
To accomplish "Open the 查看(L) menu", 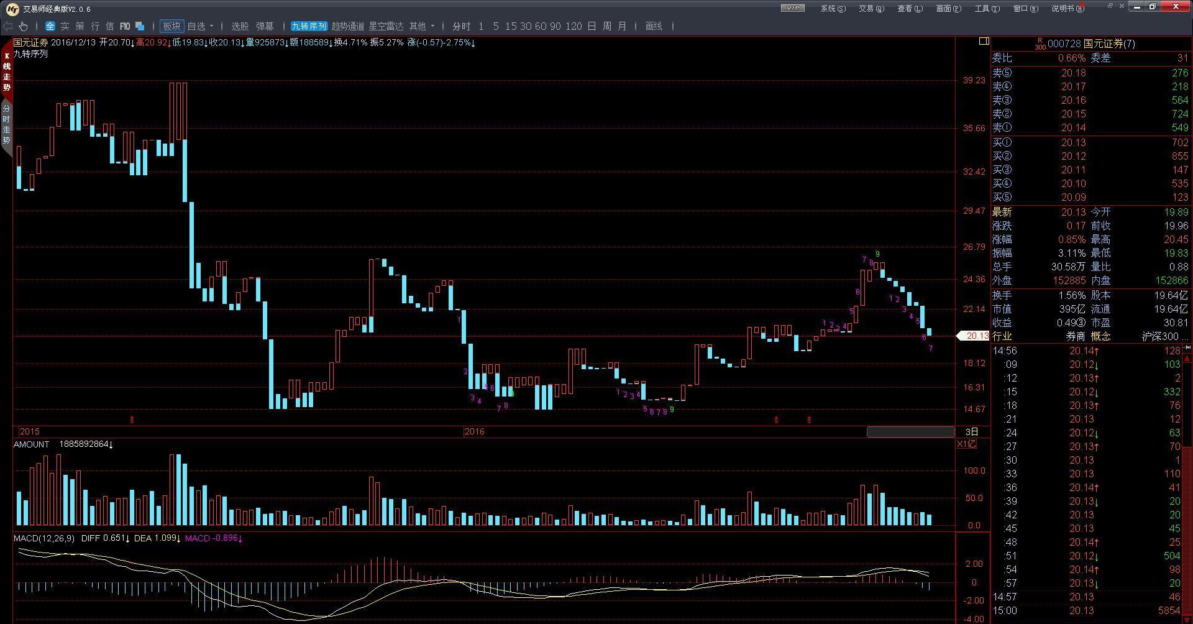I will [x=910, y=8].
